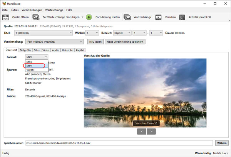
Task: Choose MP4 in the format list
Action: click(x=37, y=62)
